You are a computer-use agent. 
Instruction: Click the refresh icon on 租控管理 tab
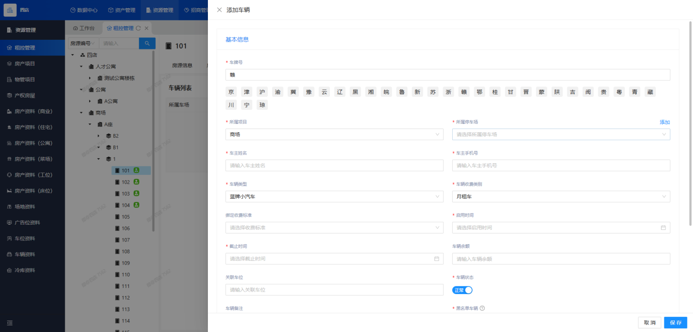click(138, 28)
